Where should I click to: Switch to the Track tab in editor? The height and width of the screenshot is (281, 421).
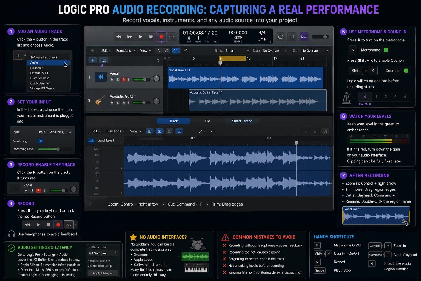tap(173, 121)
